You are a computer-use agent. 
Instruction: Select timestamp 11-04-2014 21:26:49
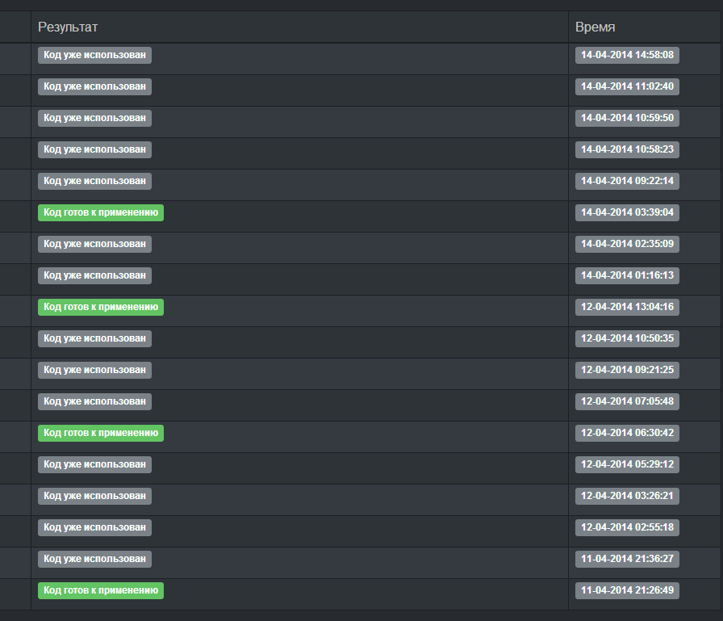pos(627,590)
